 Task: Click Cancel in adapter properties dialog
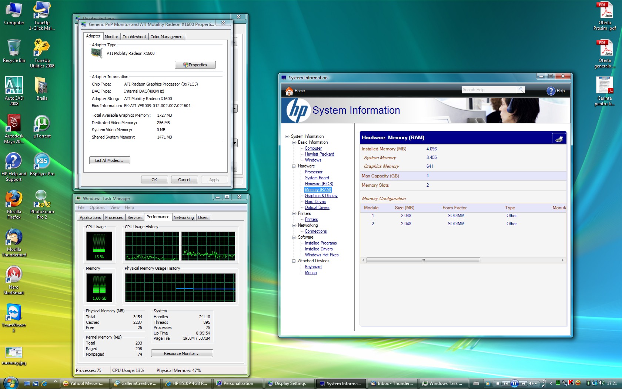tap(184, 180)
